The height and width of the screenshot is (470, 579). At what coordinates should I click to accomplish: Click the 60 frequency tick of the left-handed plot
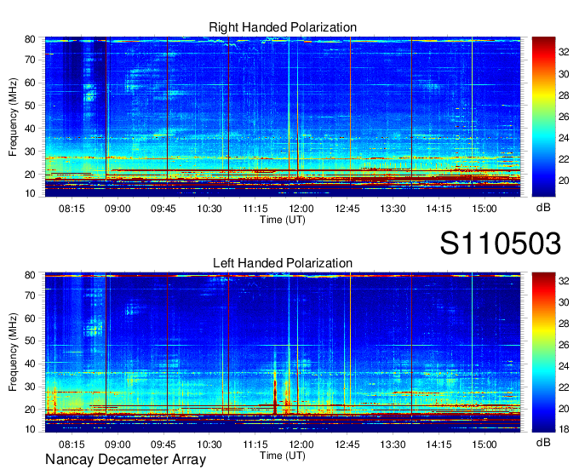30,318
